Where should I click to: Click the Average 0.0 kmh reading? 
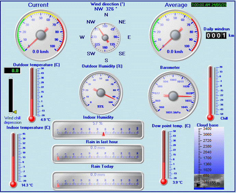tap(175, 51)
